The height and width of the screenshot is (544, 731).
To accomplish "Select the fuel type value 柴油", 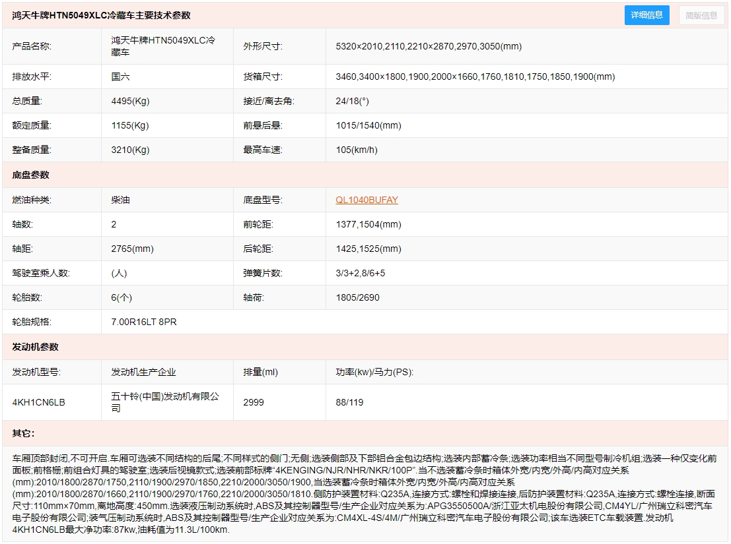I will click(x=120, y=200).
